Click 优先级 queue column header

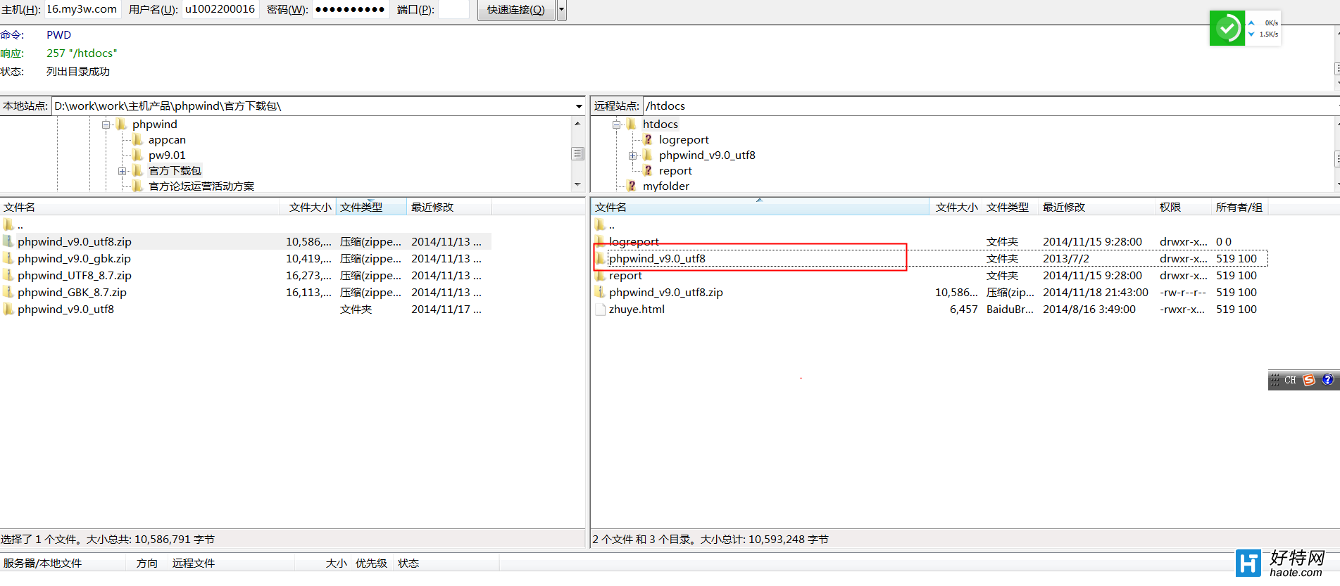371,563
